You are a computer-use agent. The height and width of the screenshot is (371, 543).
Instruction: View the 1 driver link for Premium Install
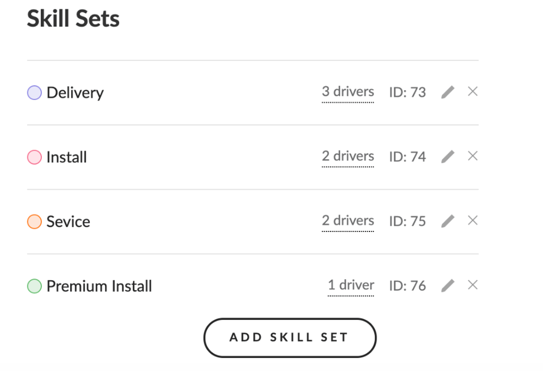pyautogui.click(x=351, y=285)
